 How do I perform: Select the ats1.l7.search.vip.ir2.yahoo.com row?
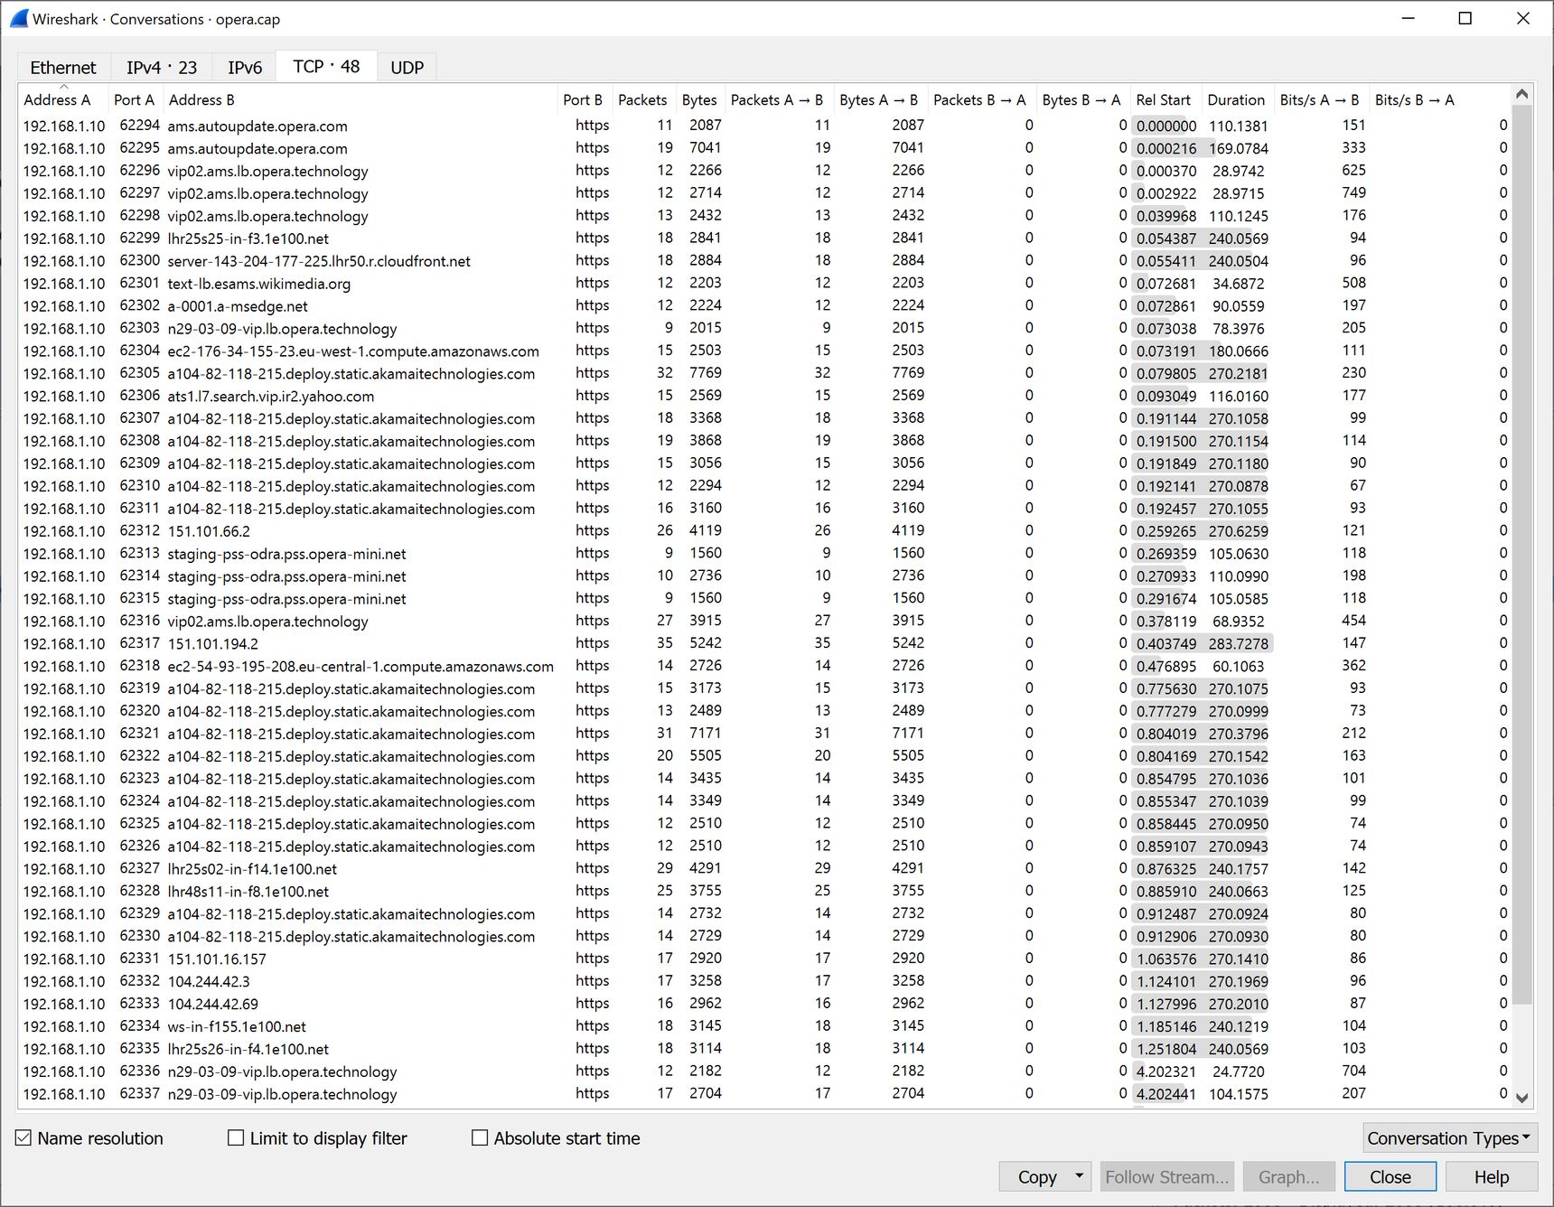tap(764, 396)
